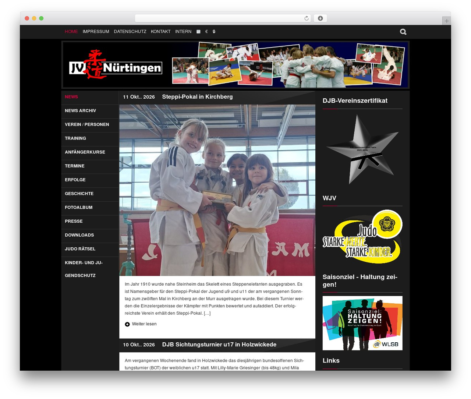Open the Steppi-Pokal in Kirchberg article title
The width and height of the screenshot is (471, 399).
(197, 97)
